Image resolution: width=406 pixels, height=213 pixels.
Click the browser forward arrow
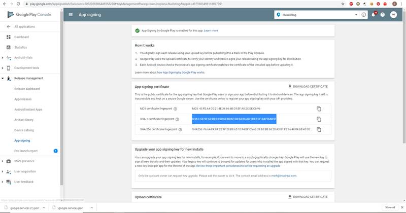click(11, 4)
